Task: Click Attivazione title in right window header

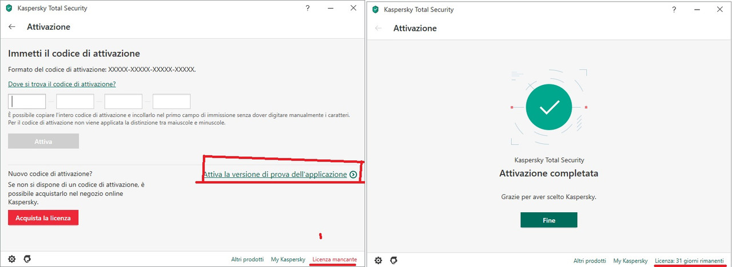Action: pos(415,28)
